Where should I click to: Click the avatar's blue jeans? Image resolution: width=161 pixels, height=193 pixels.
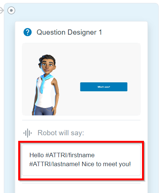tap(44, 110)
